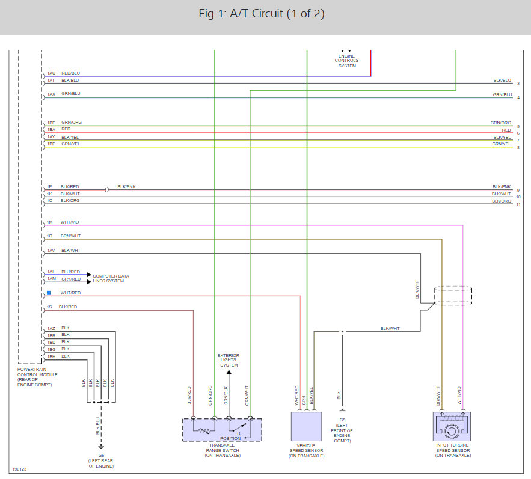
Task: Click pin label 1BB
Action: coord(51,335)
